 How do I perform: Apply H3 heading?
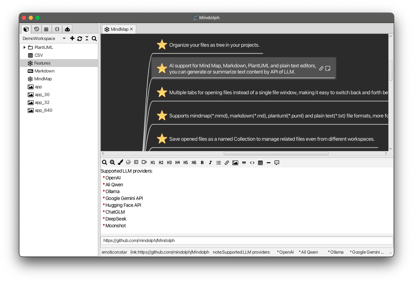coord(169,163)
